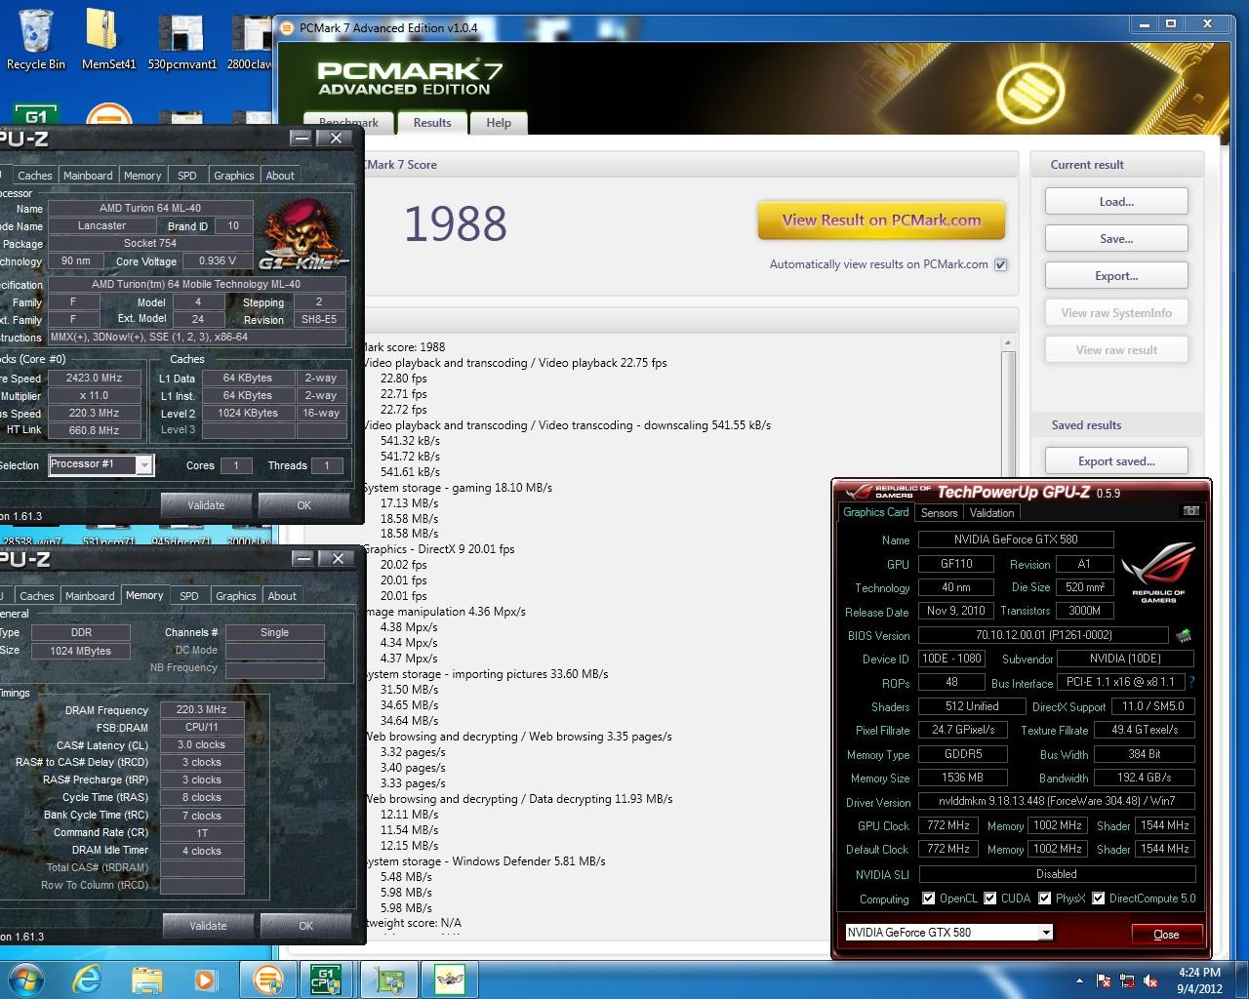
Task: Toggle the DirectCompute 5.0 checkbox
Action: click(1099, 899)
